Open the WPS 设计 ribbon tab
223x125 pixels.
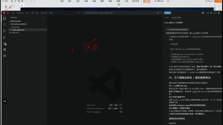tap(78, 1)
